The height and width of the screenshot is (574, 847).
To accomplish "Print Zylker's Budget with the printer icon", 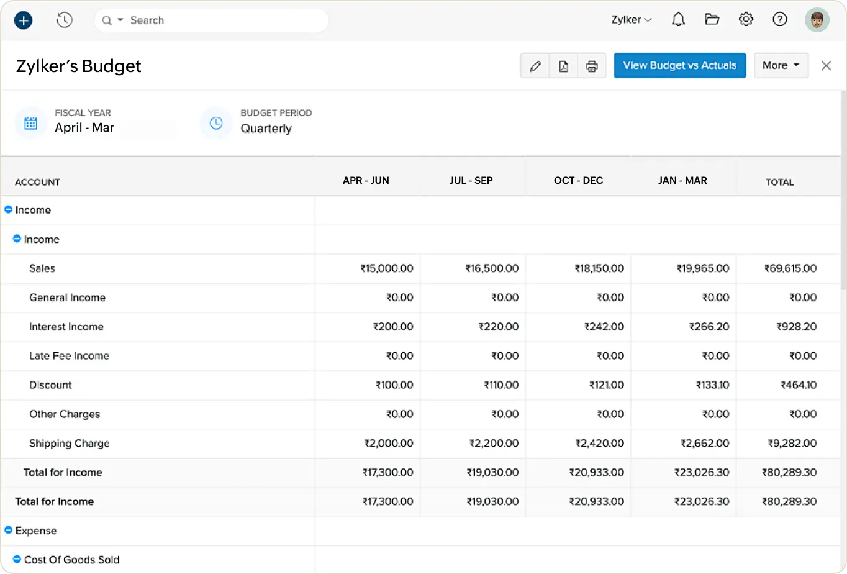I will pyautogui.click(x=591, y=65).
